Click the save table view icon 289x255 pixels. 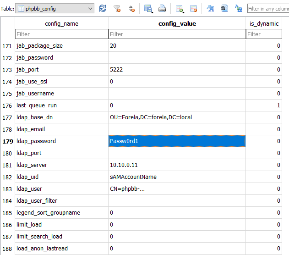pyautogui.click(x=147, y=9)
